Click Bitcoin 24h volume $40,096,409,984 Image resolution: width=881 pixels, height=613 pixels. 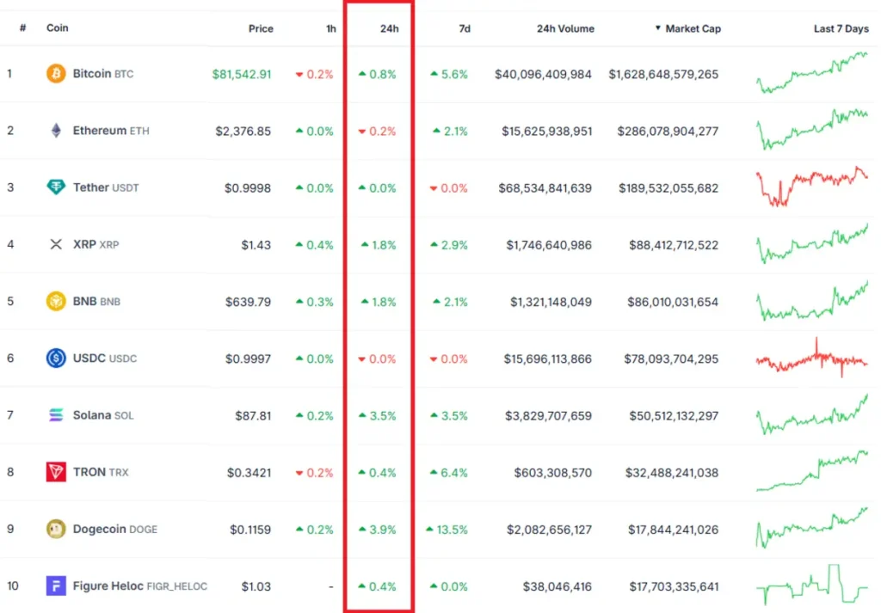pyautogui.click(x=544, y=74)
